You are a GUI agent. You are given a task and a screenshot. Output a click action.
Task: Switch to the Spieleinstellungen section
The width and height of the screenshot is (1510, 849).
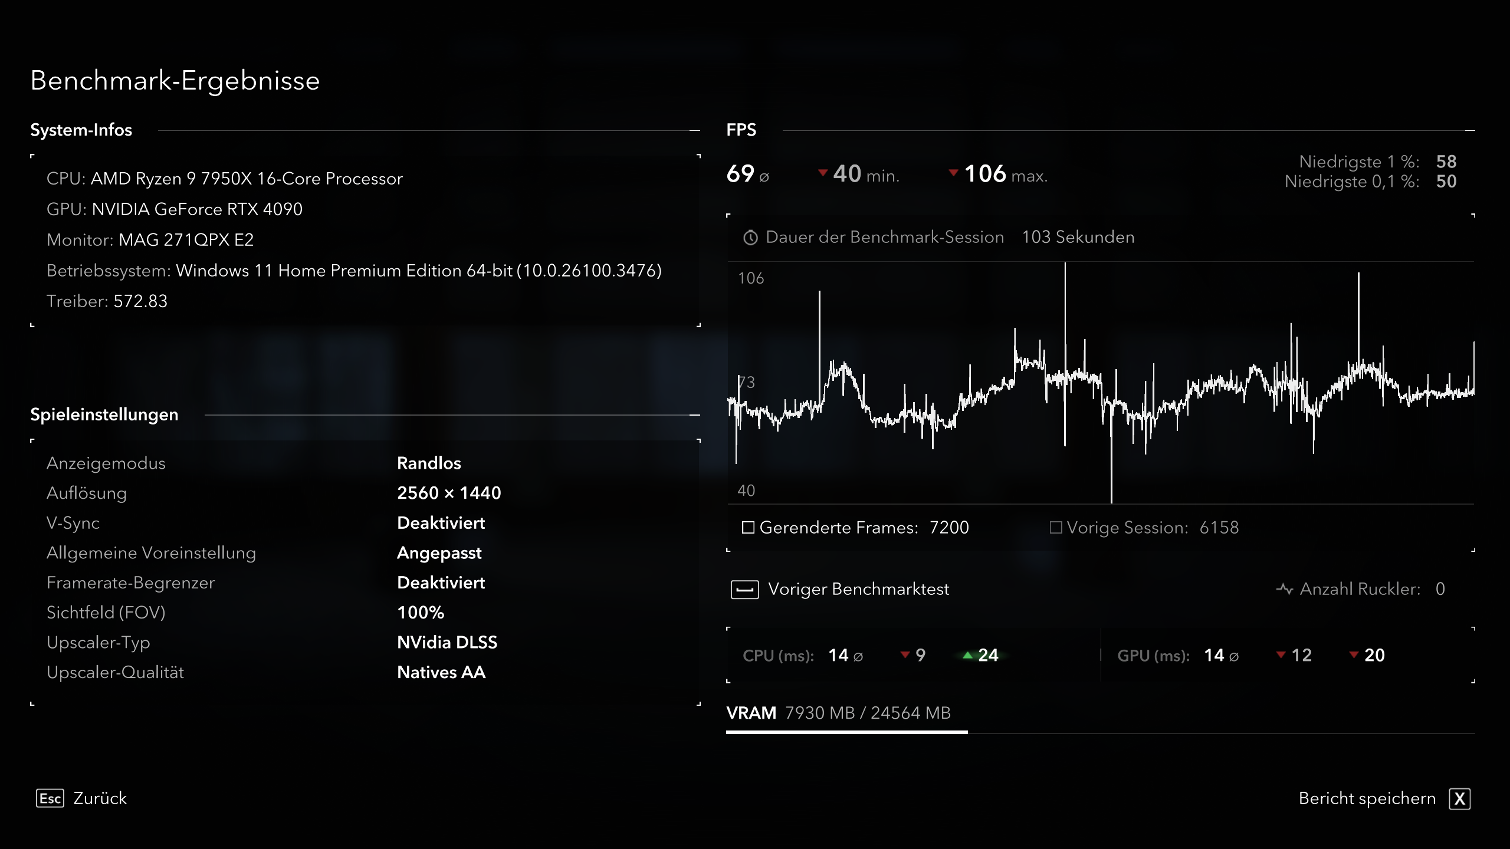click(104, 414)
